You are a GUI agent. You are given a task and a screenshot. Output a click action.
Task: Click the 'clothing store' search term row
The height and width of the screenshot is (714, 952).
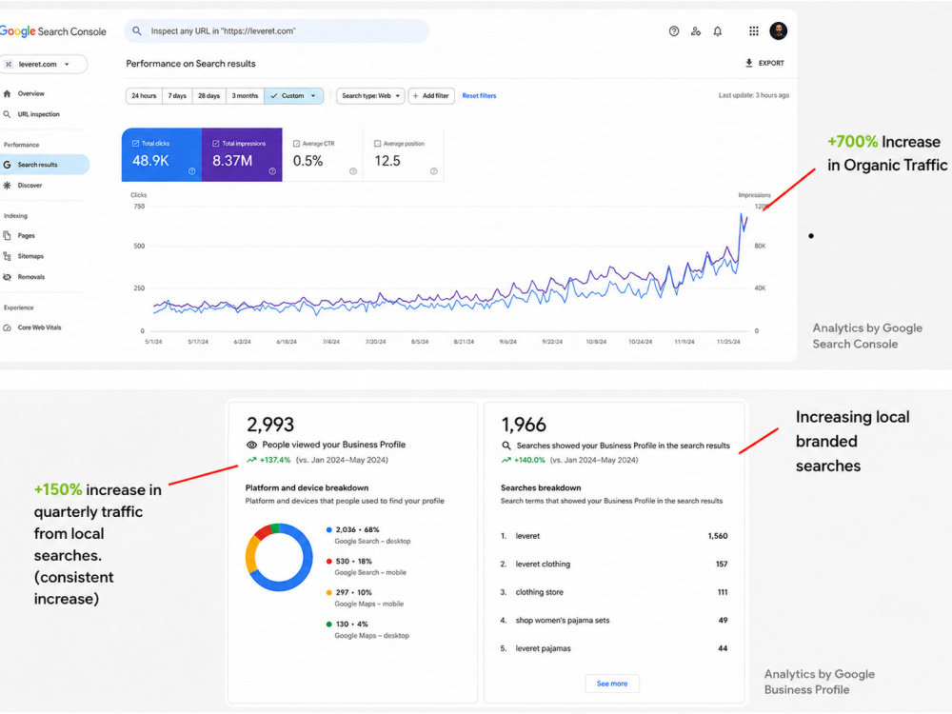coord(614,592)
